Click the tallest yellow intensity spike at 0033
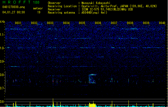This screenshot has height=107, width=168. (x=53, y=103)
